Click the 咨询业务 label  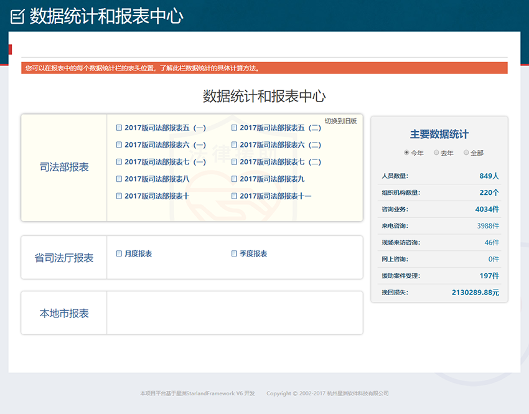coord(395,209)
